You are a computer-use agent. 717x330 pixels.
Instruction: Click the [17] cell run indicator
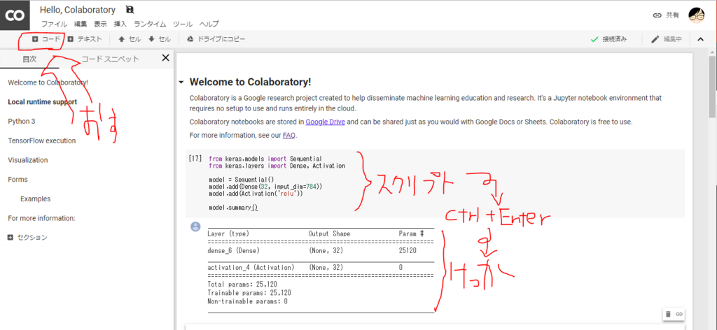coord(195,159)
